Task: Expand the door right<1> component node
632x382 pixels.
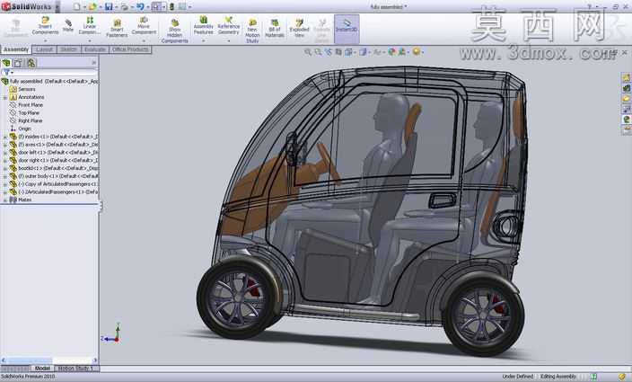Action: coord(4,161)
